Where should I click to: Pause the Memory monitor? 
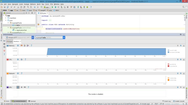tap(18, 46)
